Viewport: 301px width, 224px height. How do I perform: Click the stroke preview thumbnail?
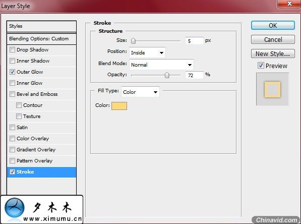click(x=272, y=89)
